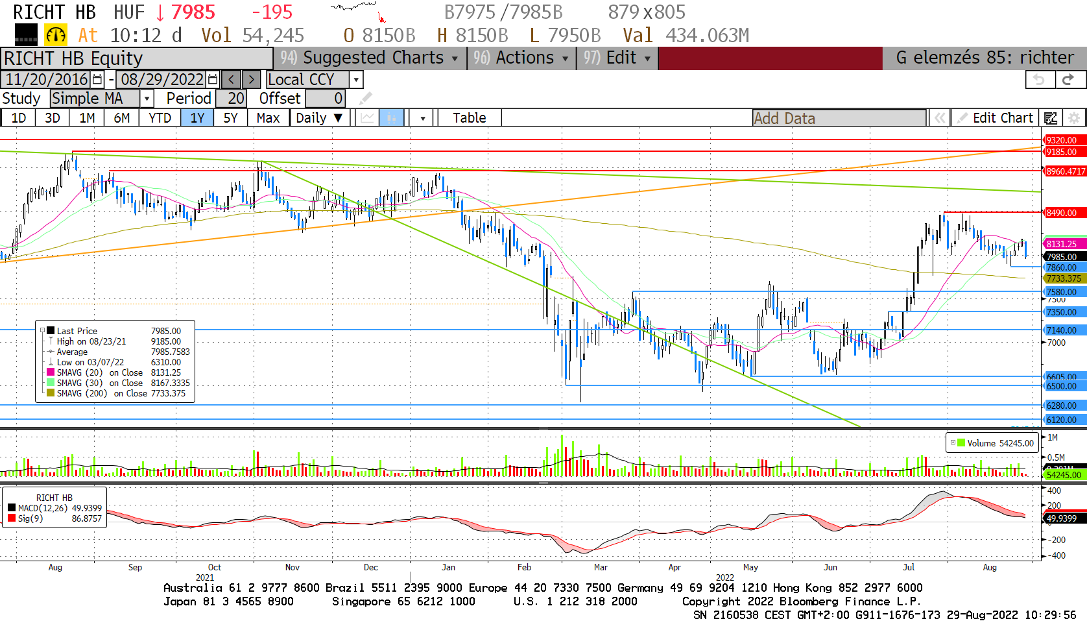Click the Volume green legend swatch
1087x643 pixels.
(961, 443)
